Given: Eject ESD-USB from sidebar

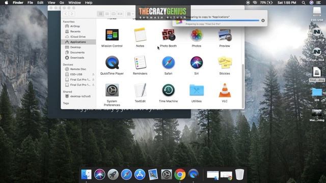Looking at the screenshot, I should tap(93, 74).
